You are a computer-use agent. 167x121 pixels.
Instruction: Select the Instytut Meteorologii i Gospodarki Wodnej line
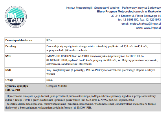click(113, 8)
